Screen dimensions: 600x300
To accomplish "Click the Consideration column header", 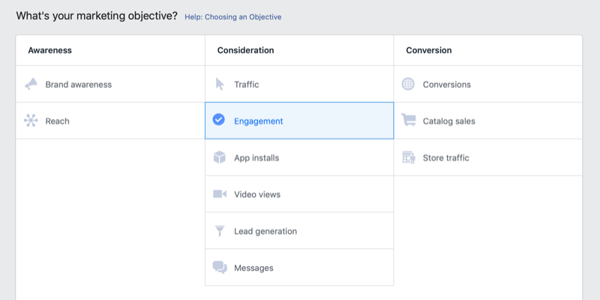I will (246, 50).
